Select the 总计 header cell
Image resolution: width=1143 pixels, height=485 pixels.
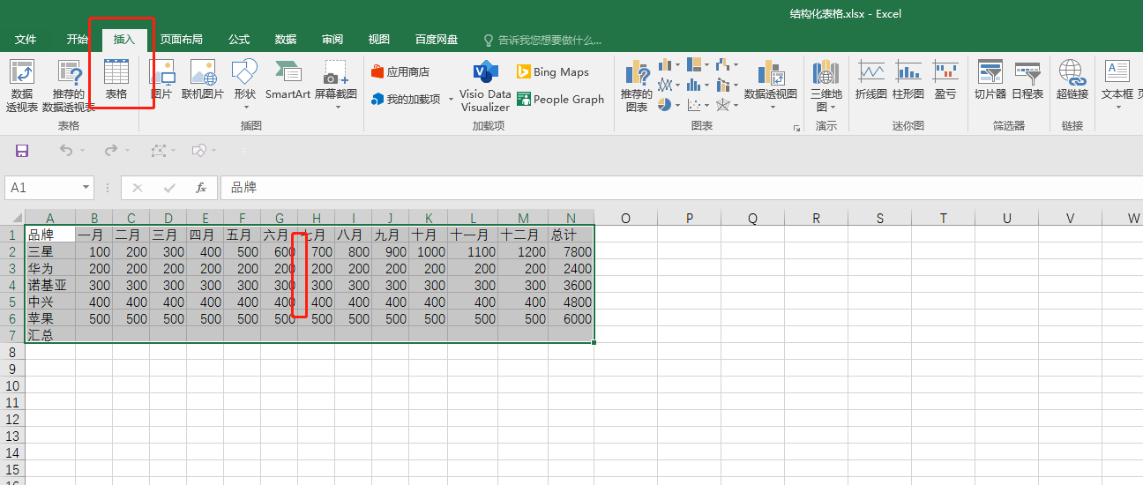click(x=571, y=235)
